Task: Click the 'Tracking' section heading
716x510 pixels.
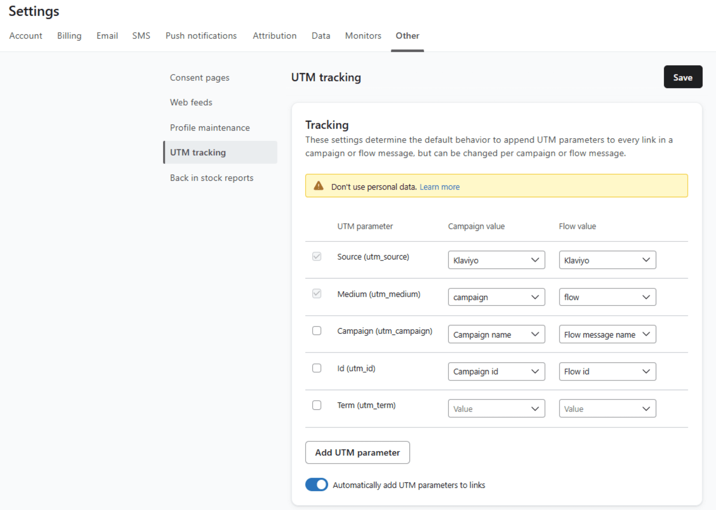Action: coord(327,125)
